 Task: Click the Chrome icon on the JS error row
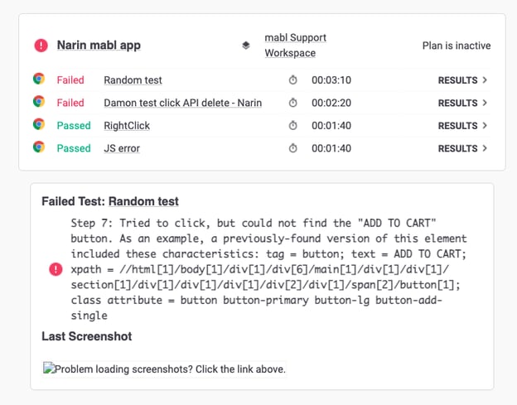[x=39, y=147]
